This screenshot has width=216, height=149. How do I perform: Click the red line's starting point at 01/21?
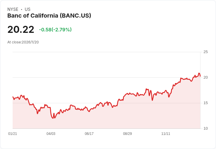point(13,97)
